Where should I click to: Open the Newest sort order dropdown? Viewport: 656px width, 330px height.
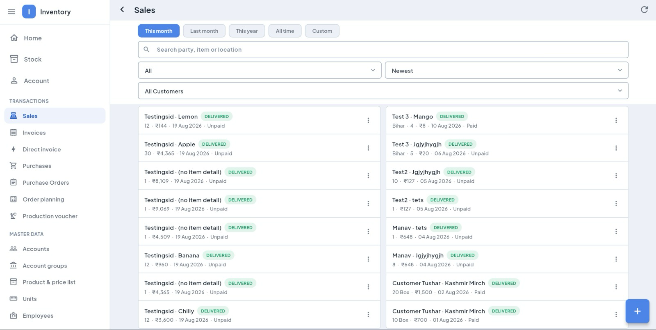(506, 70)
